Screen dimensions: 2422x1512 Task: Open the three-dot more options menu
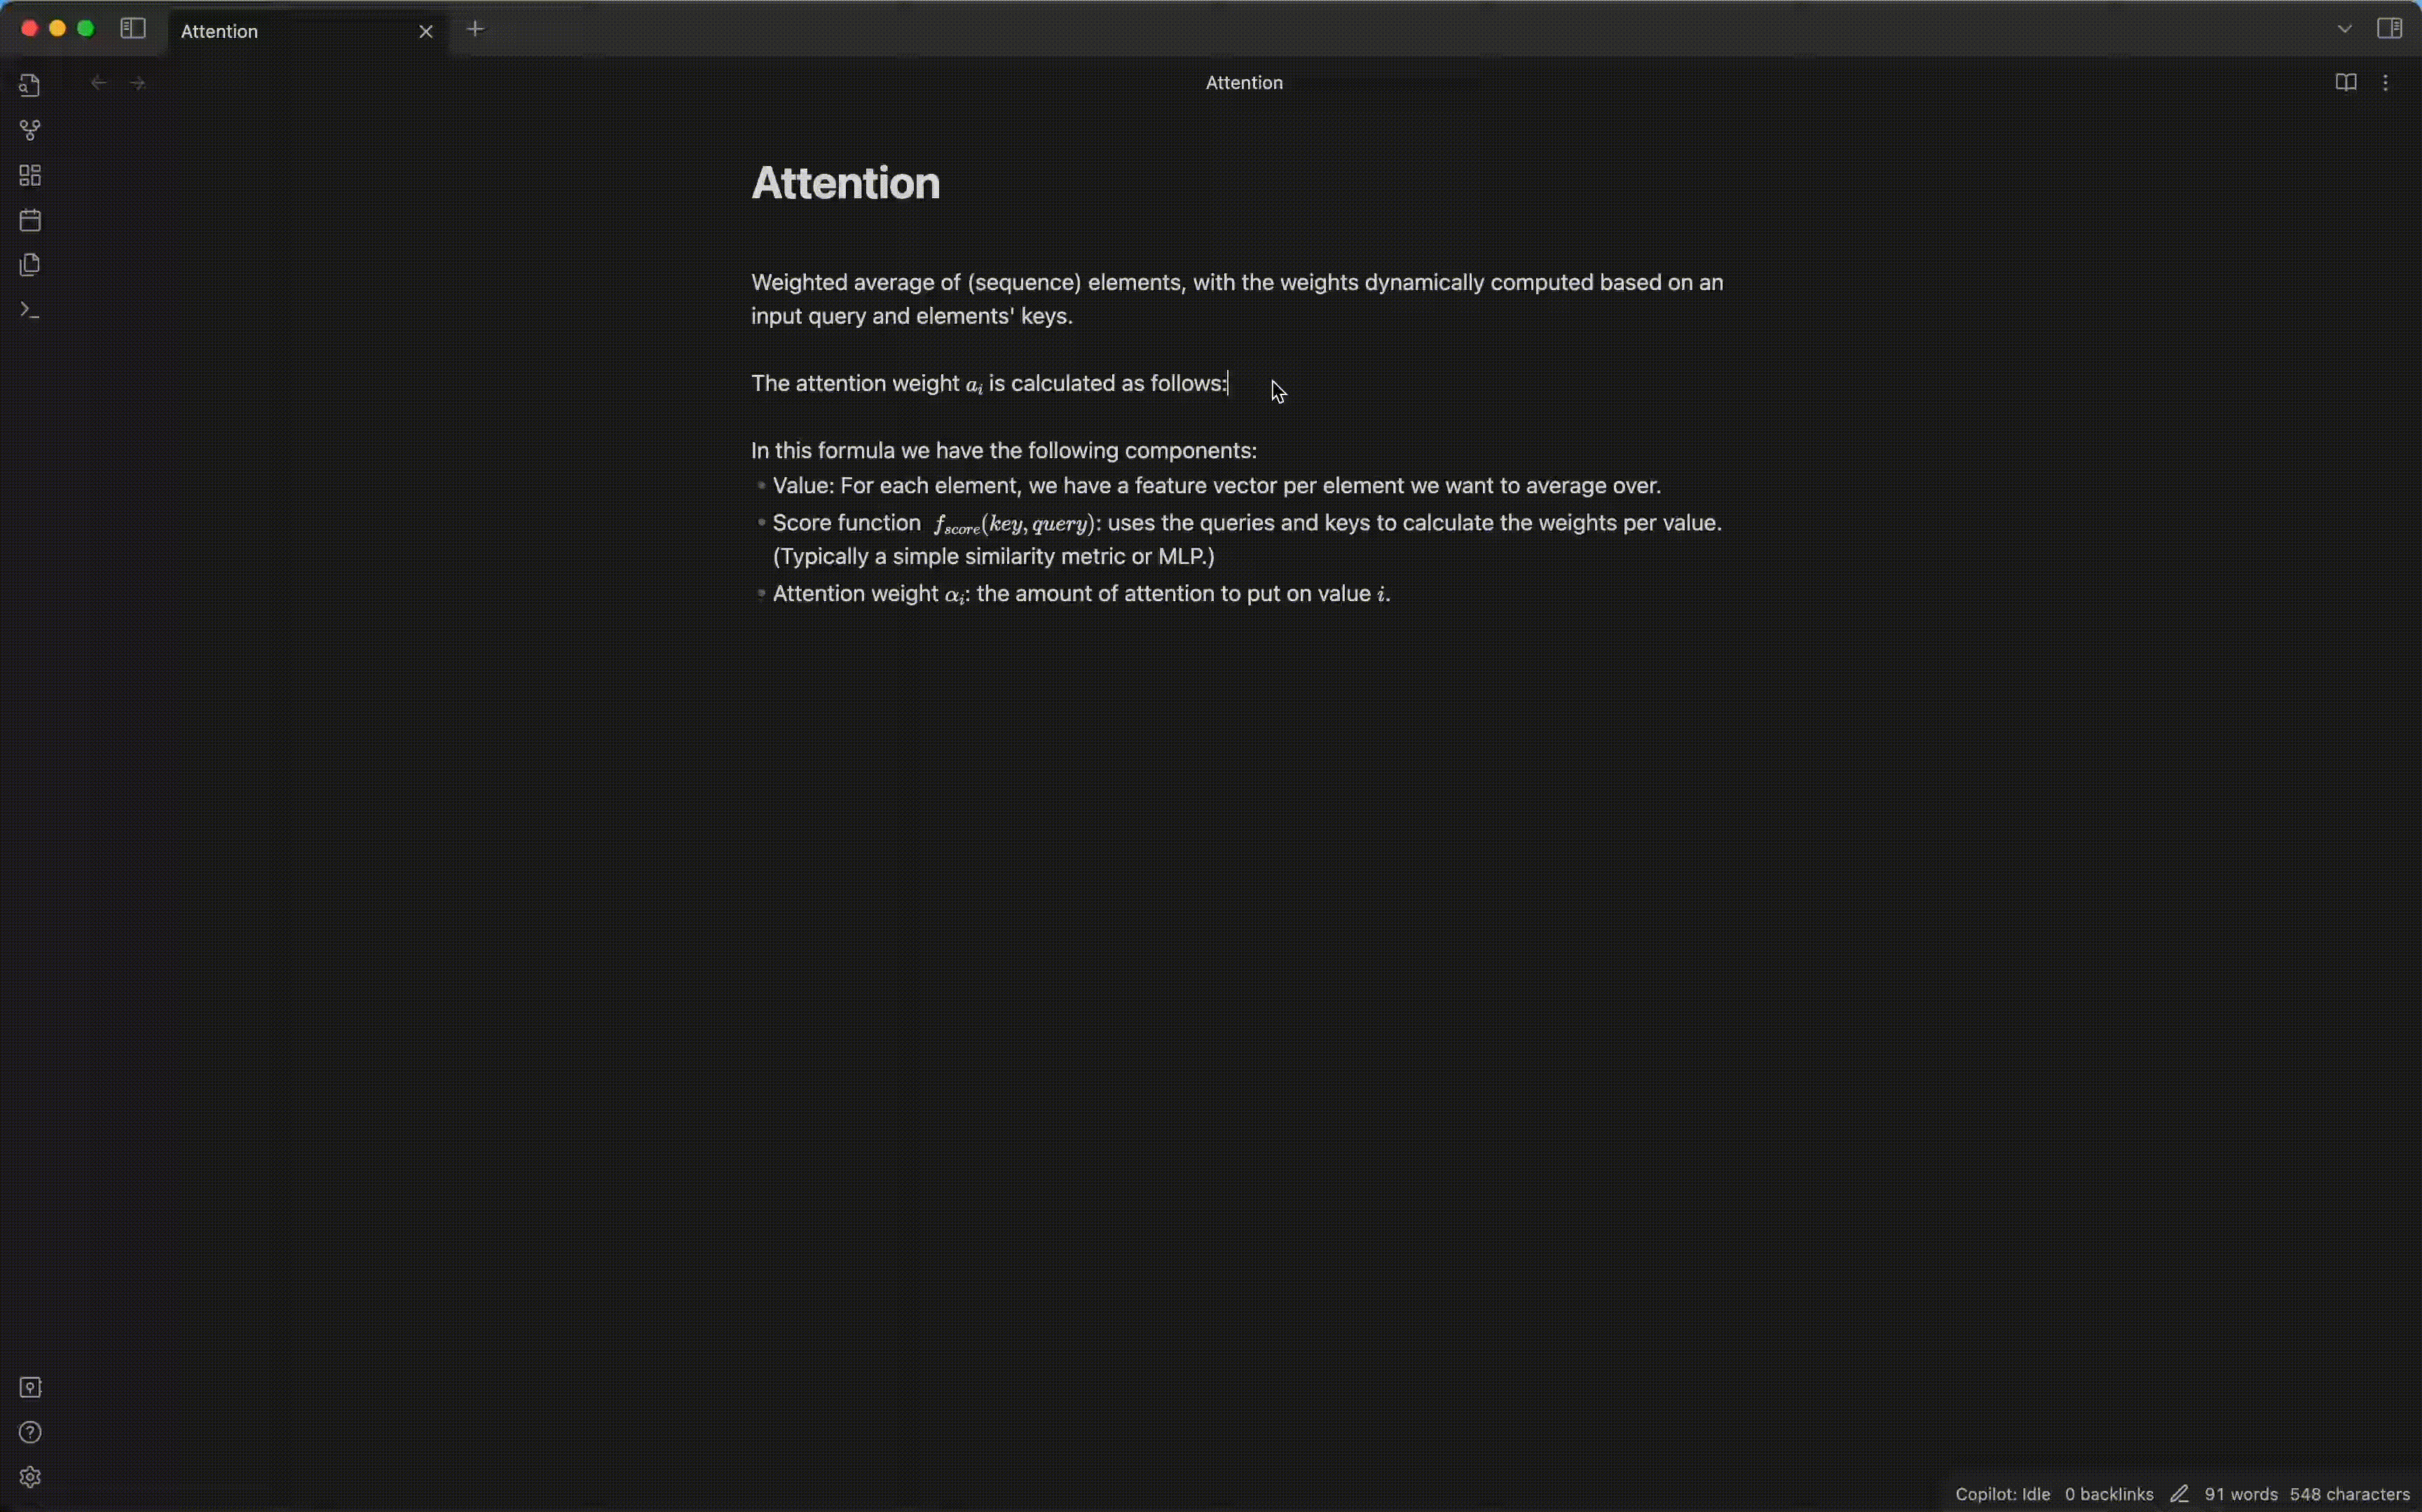pyautogui.click(x=2386, y=83)
